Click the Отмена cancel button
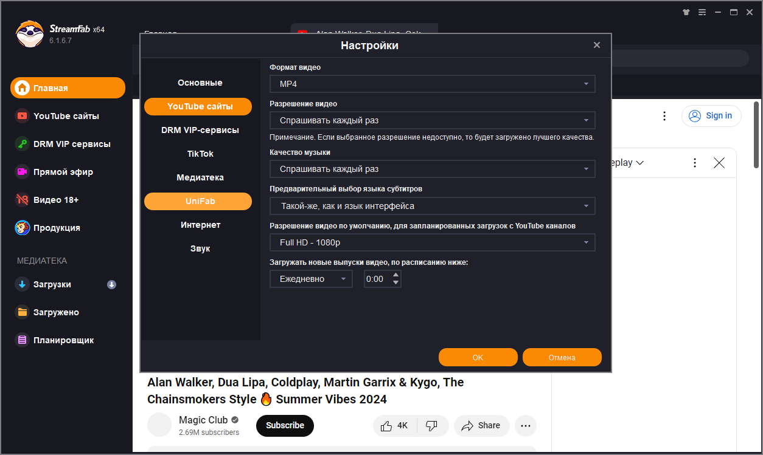Image resolution: width=763 pixels, height=455 pixels. tap(562, 357)
